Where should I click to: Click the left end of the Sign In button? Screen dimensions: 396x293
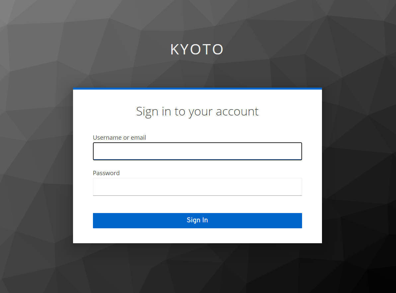[x=99, y=221]
